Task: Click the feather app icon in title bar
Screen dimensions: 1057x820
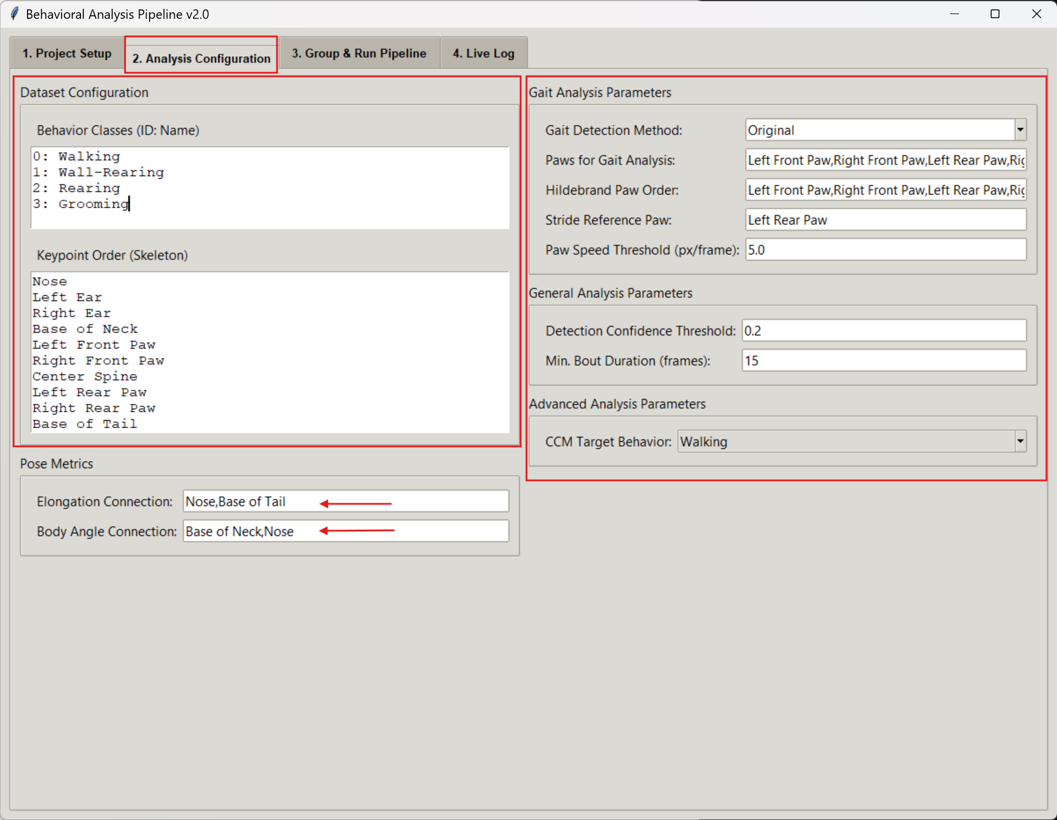Action: (14, 13)
